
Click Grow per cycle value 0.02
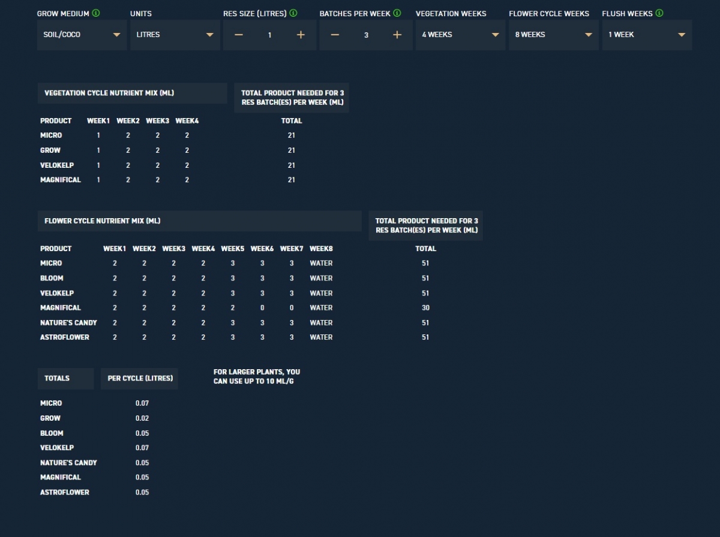[x=142, y=418]
